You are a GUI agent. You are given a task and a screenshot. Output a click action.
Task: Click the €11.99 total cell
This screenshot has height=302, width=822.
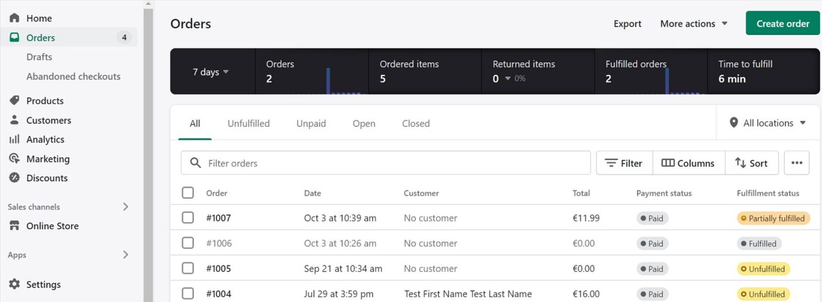point(586,218)
